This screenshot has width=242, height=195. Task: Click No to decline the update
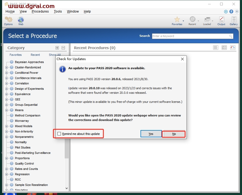[x=174, y=134]
